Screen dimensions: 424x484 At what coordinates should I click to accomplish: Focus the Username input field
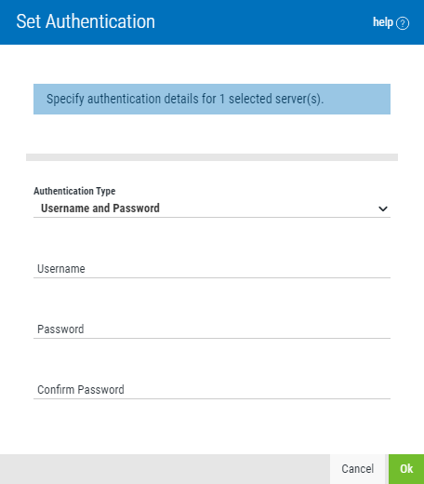[x=212, y=269]
